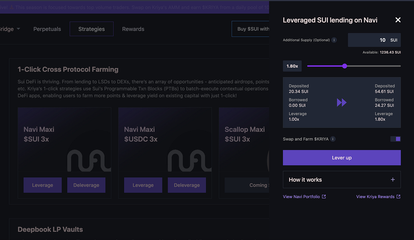
Task: Click the Deepbook LP Vaults heading
Action: click(x=50, y=229)
